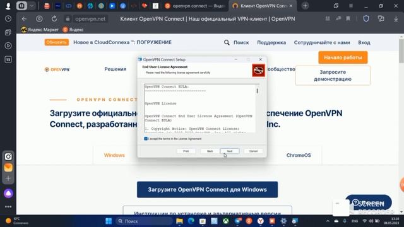Select the Windows platform tab
This screenshot has width=404, height=227.
tap(114, 155)
